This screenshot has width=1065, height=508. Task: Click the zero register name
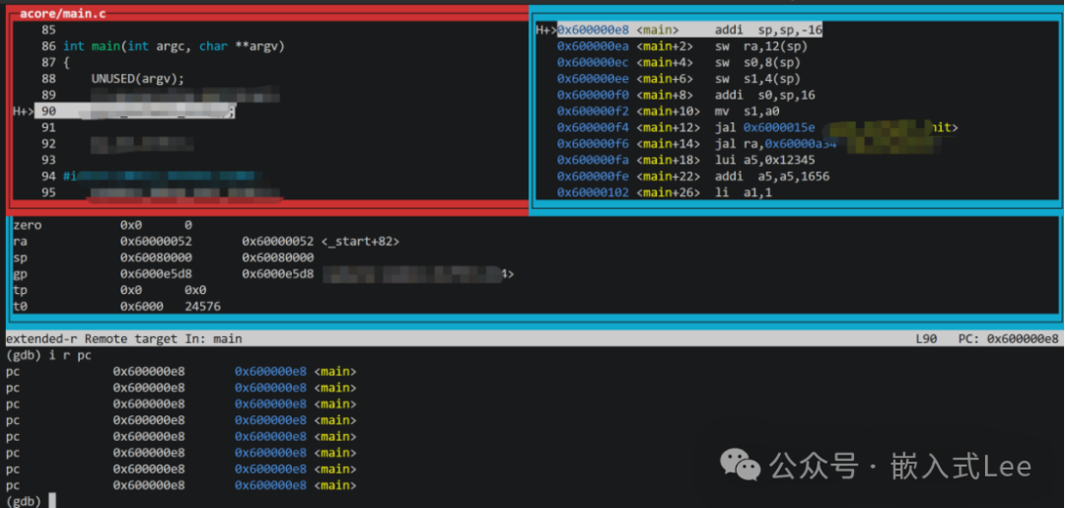click(27, 226)
